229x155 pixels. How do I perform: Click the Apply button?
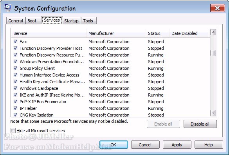pos(177,145)
